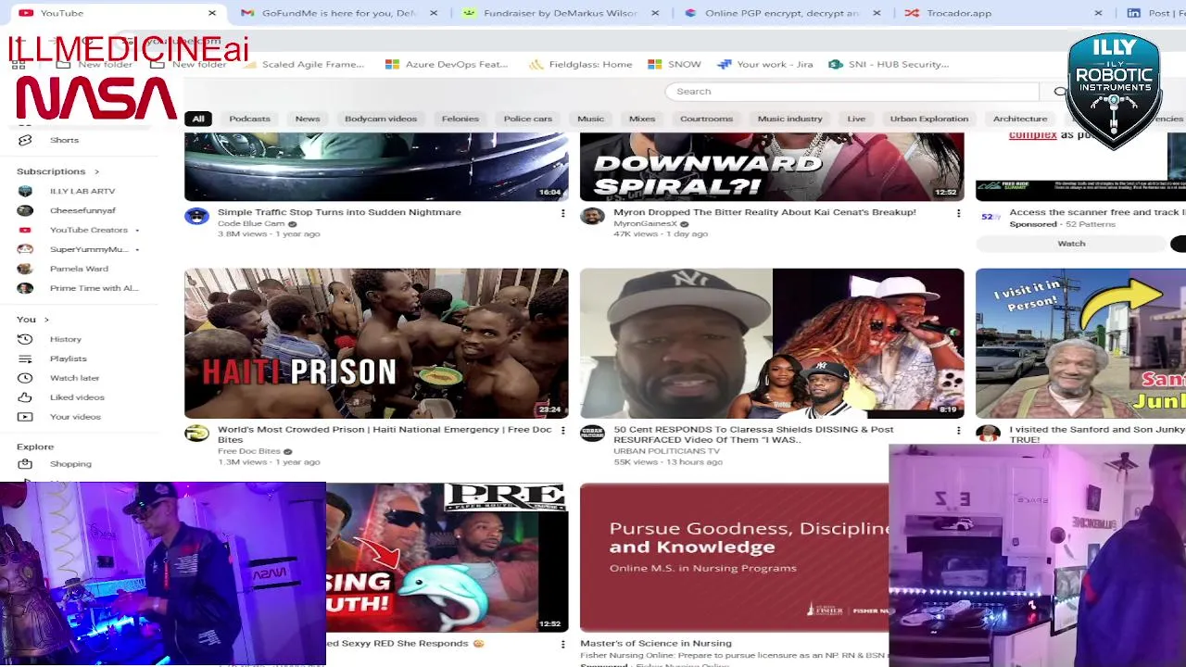Select the Podcasts filter chip
Image resolution: width=1186 pixels, height=667 pixels.
(249, 119)
